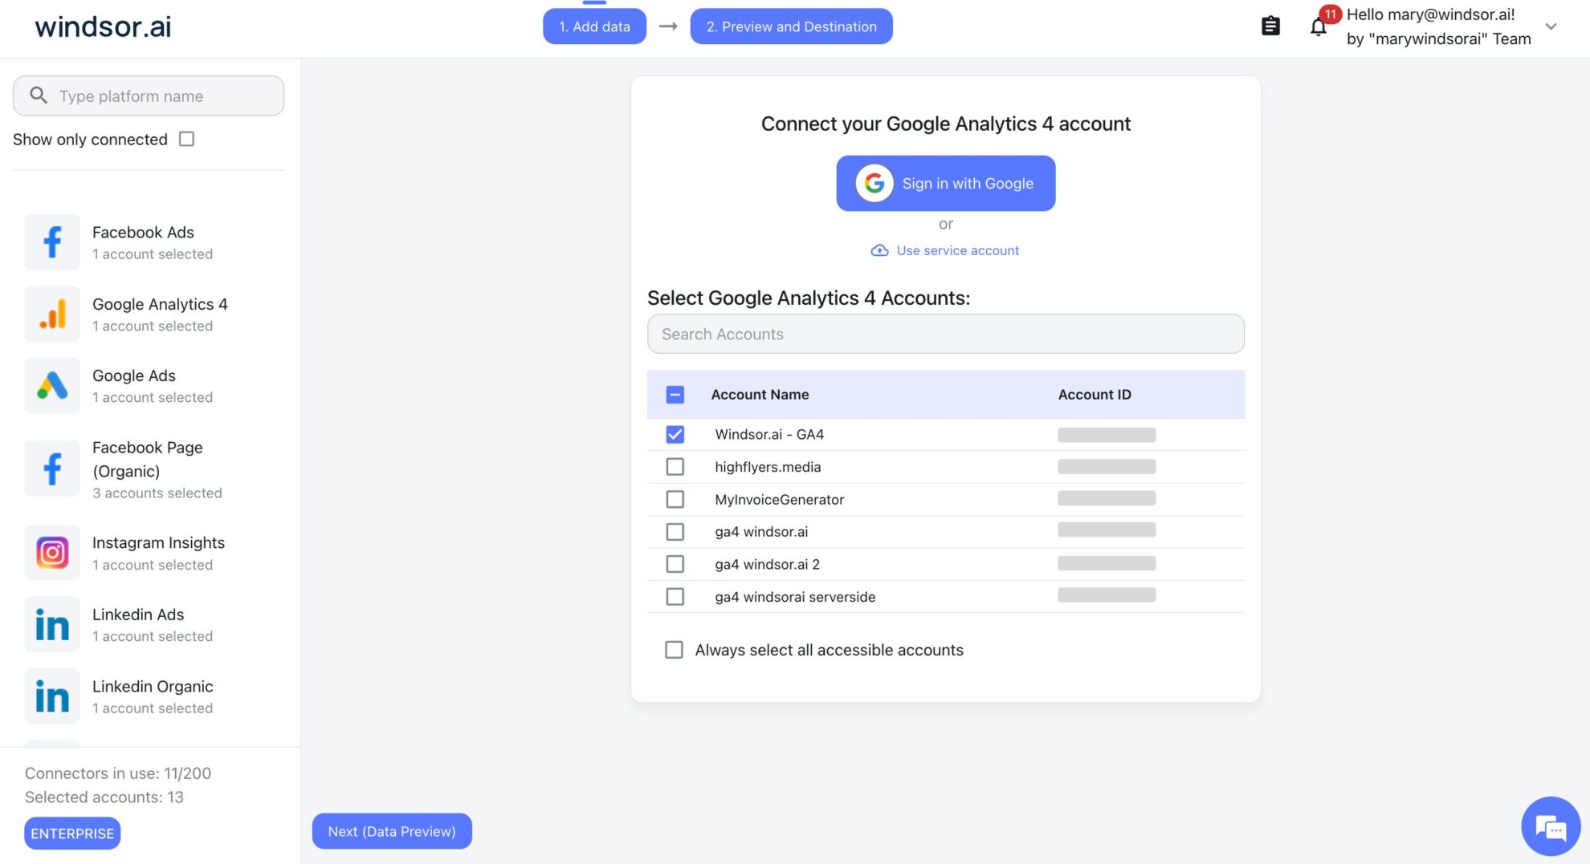The image size is (1590, 864).
Task: Click the MyInvoiceGenerator row name
Action: (x=779, y=499)
